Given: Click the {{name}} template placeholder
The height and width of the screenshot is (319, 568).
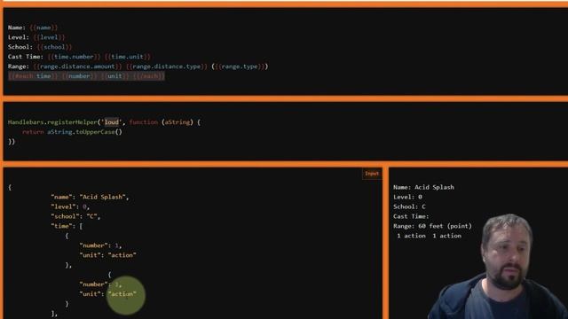Looking at the screenshot, I should [x=43, y=27].
